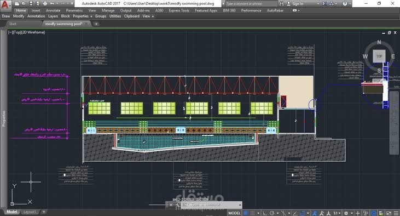Open the Parametric ribbon tab
This screenshot has height=216, width=400.
tap(74, 10)
